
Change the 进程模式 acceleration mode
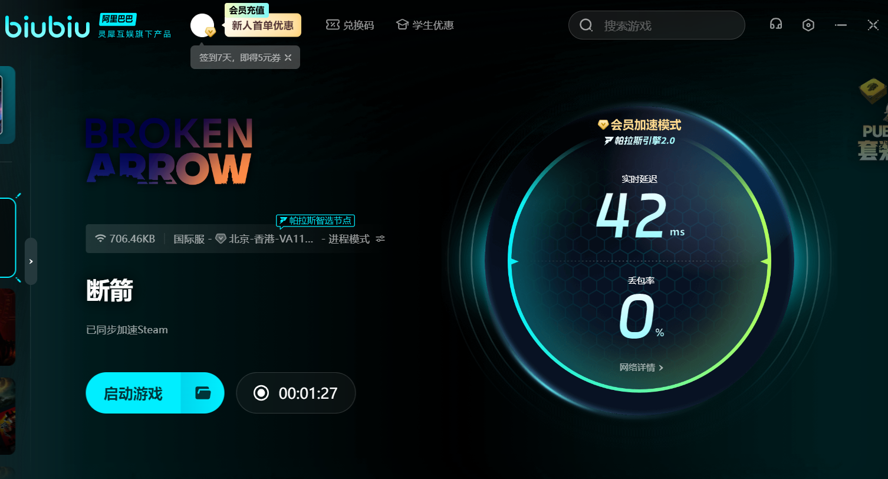click(x=349, y=239)
